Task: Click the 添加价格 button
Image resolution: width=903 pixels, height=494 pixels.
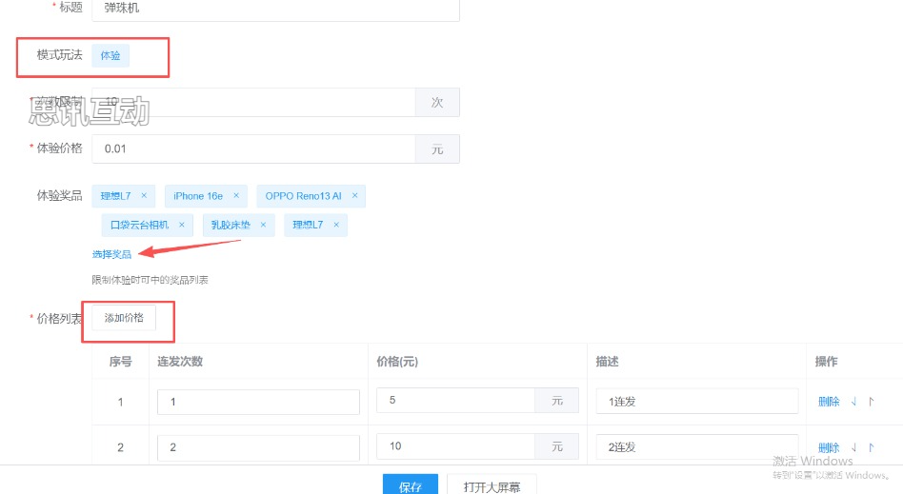Action: click(124, 318)
